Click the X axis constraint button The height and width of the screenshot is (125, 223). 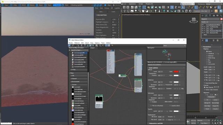pyautogui.click(x=168, y=7)
